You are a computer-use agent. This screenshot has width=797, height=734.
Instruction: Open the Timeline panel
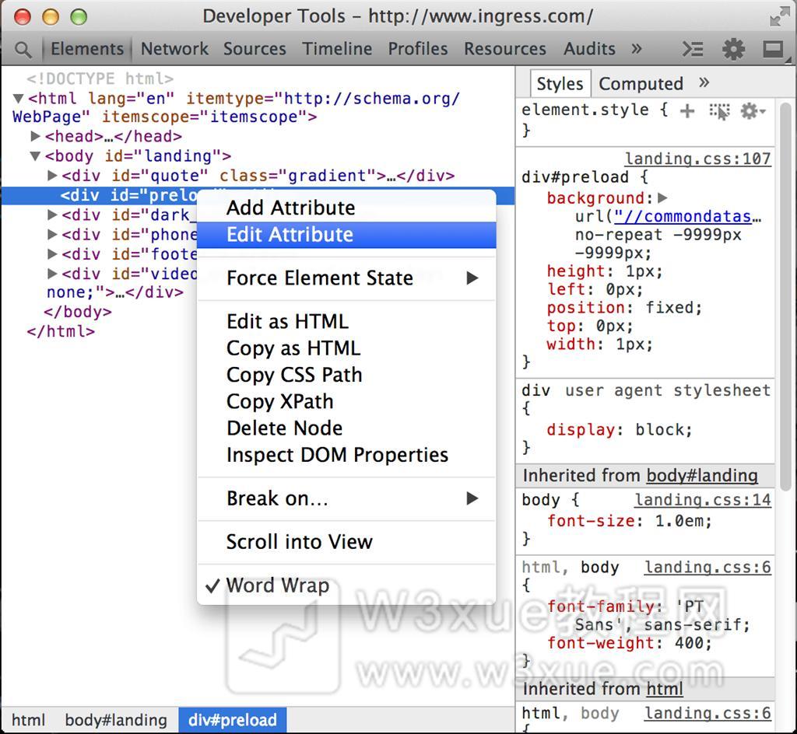coord(337,49)
